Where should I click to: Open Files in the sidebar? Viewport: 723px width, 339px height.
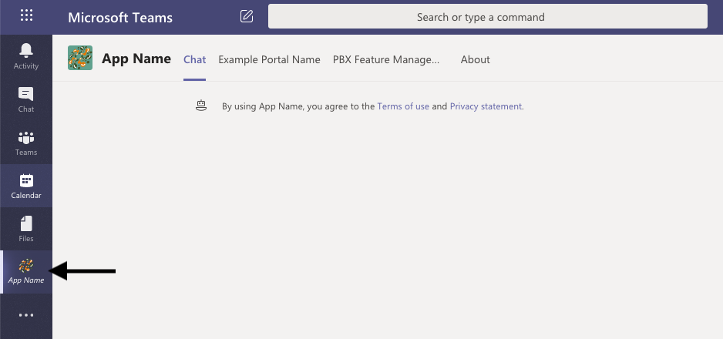[26, 229]
